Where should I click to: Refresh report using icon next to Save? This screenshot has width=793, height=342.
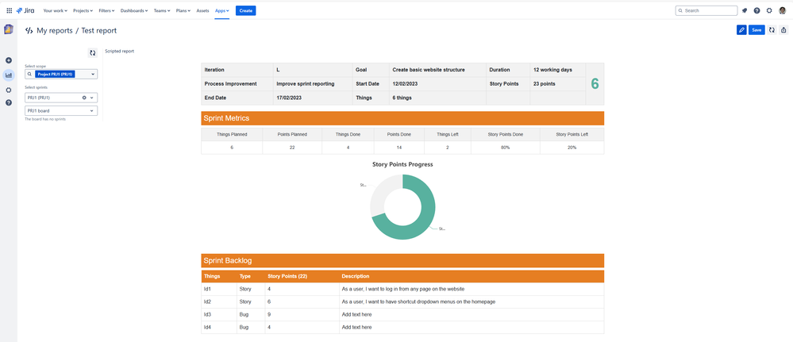(x=772, y=30)
